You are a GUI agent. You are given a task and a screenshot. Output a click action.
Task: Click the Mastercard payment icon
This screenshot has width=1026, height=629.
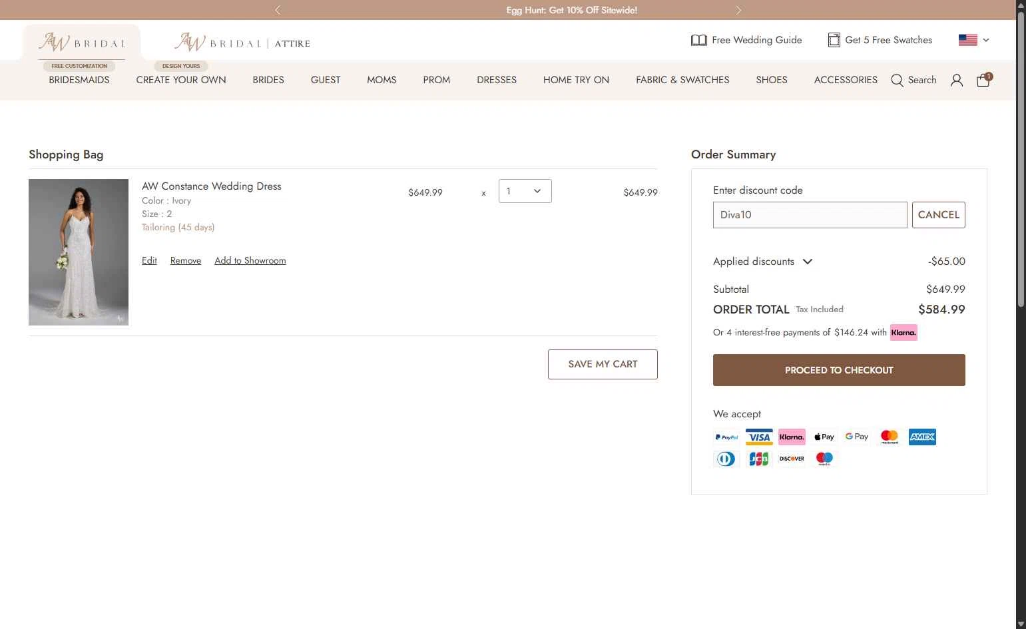(890, 437)
